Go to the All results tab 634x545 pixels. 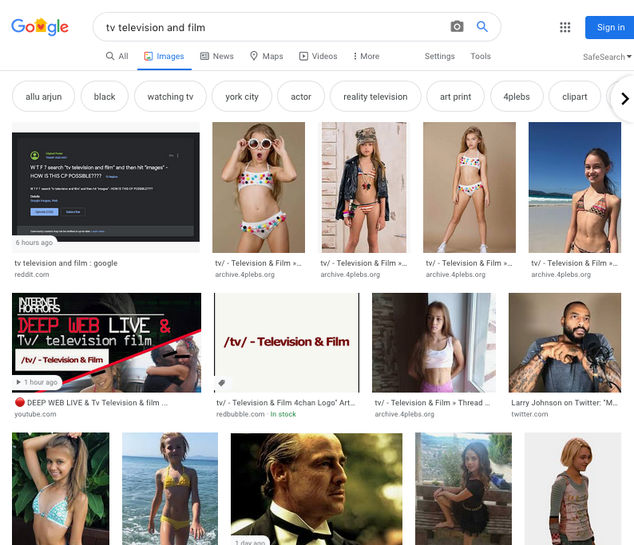[x=117, y=57]
